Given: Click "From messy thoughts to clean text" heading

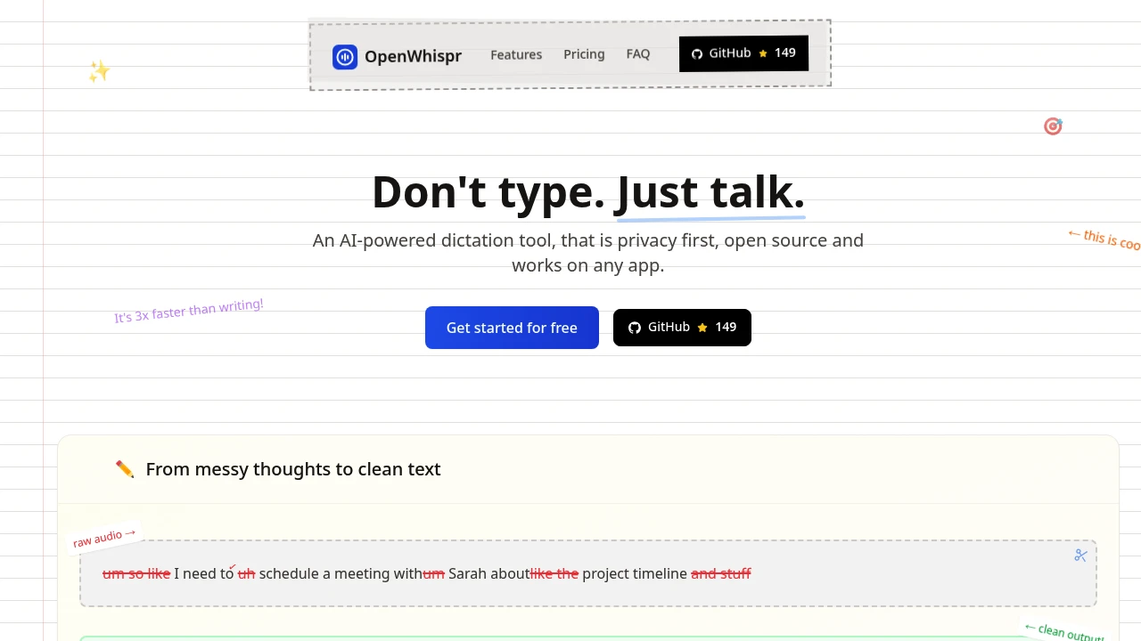Looking at the screenshot, I should [x=293, y=469].
